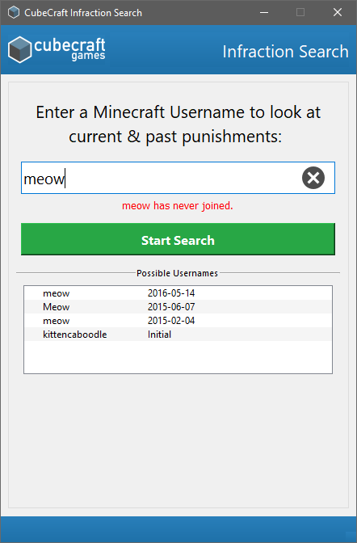
Task: Clear the username field with X icon
Action: click(313, 178)
